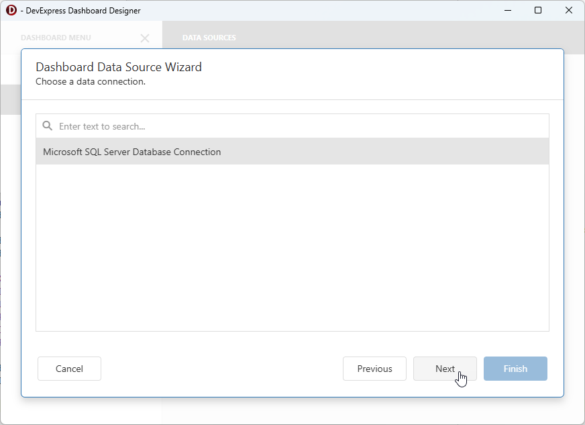Click the magnifying glass search icon
585x425 pixels.
47,126
